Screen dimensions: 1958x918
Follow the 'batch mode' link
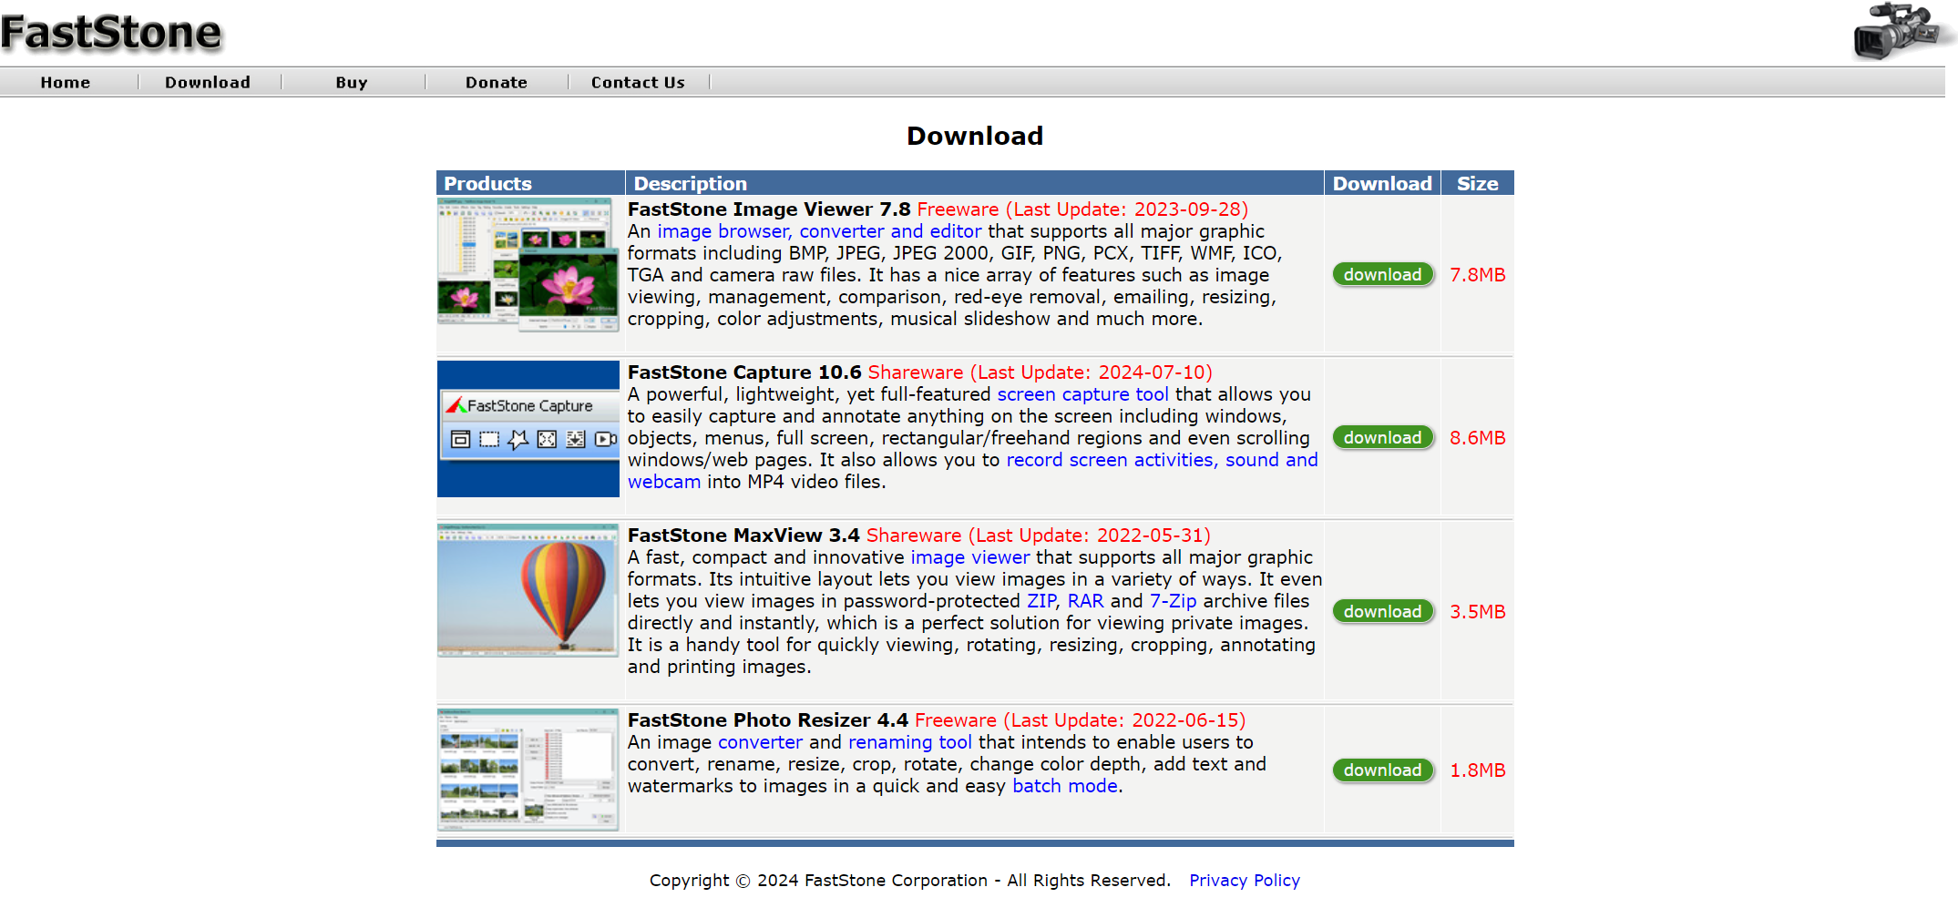pyautogui.click(x=1065, y=786)
